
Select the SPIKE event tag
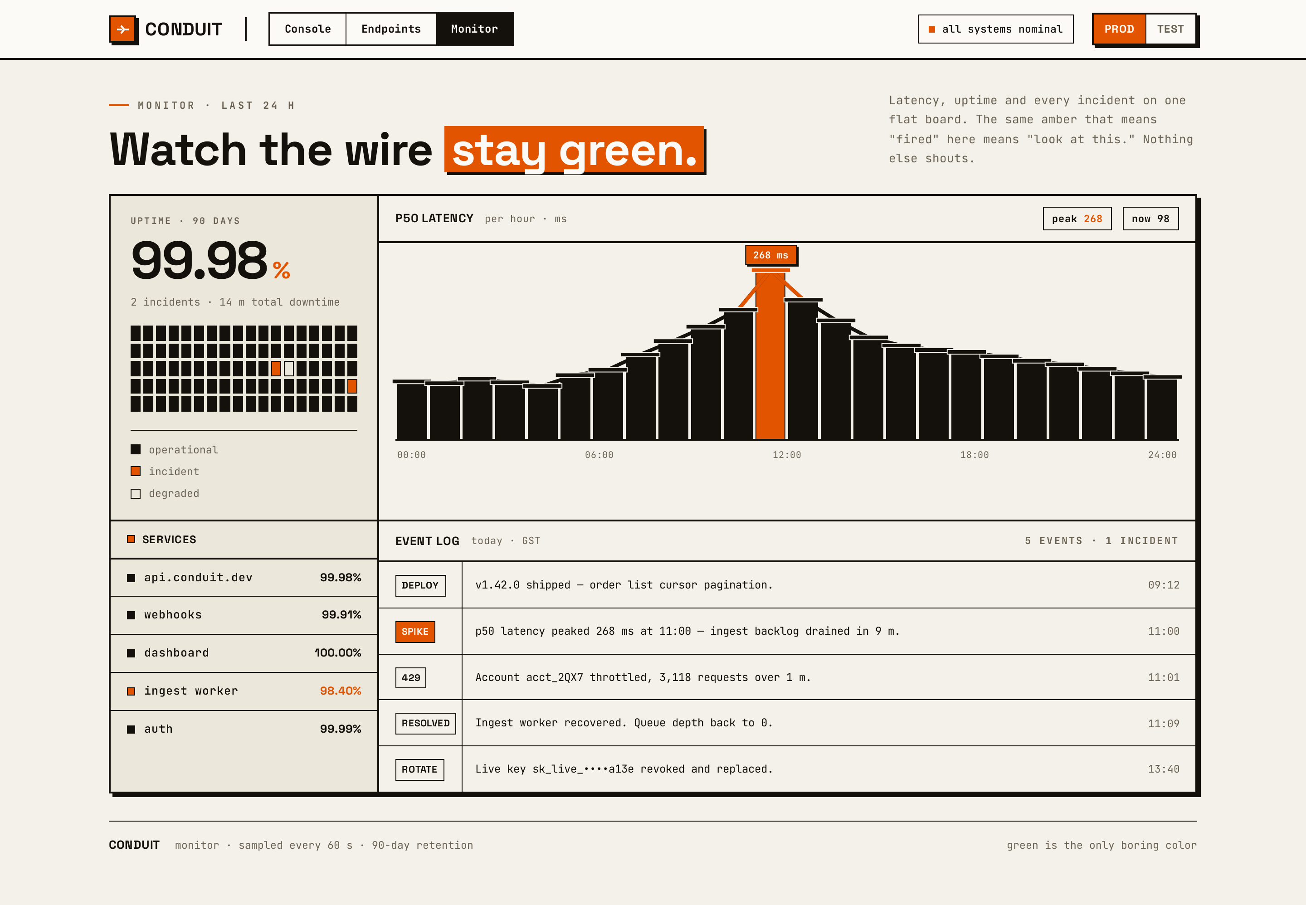(x=415, y=632)
